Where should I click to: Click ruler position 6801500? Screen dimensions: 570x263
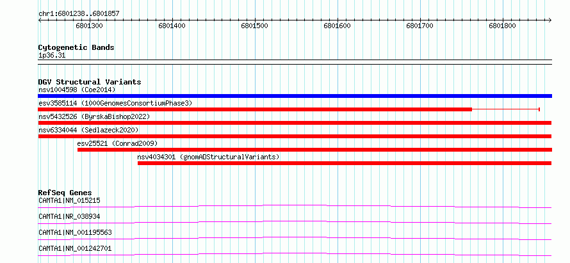[254, 26]
